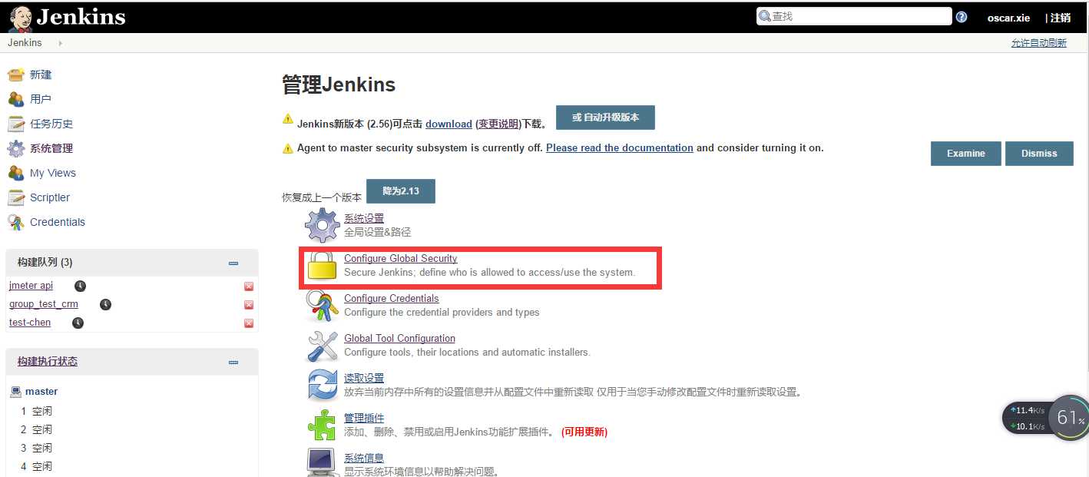Click the clock icon beside test-chen

coord(78,323)
